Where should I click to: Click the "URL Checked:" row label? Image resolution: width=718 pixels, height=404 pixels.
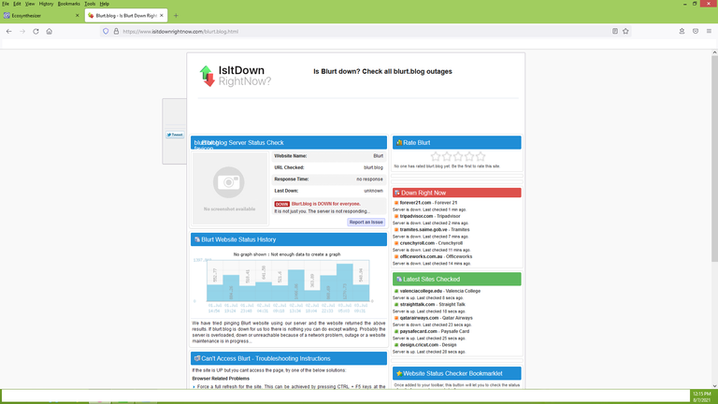click(x=289, y=167)
